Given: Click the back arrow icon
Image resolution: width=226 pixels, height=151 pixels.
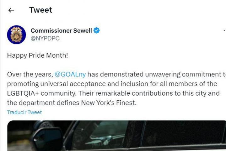Looking at the screenshot, I should point(11,10).
